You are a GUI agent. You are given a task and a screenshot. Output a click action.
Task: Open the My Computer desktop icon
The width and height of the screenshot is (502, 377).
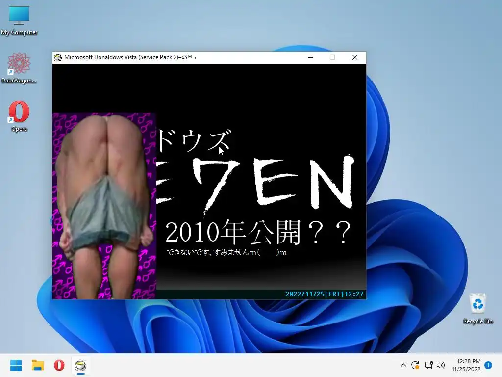[19, 20]
